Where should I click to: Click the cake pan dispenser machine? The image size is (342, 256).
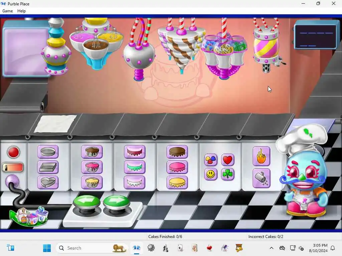(56, 47)
